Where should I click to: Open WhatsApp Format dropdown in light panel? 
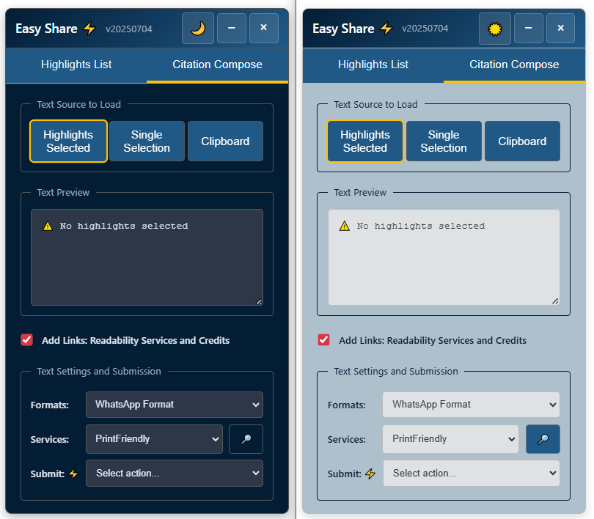pos(471,405)
